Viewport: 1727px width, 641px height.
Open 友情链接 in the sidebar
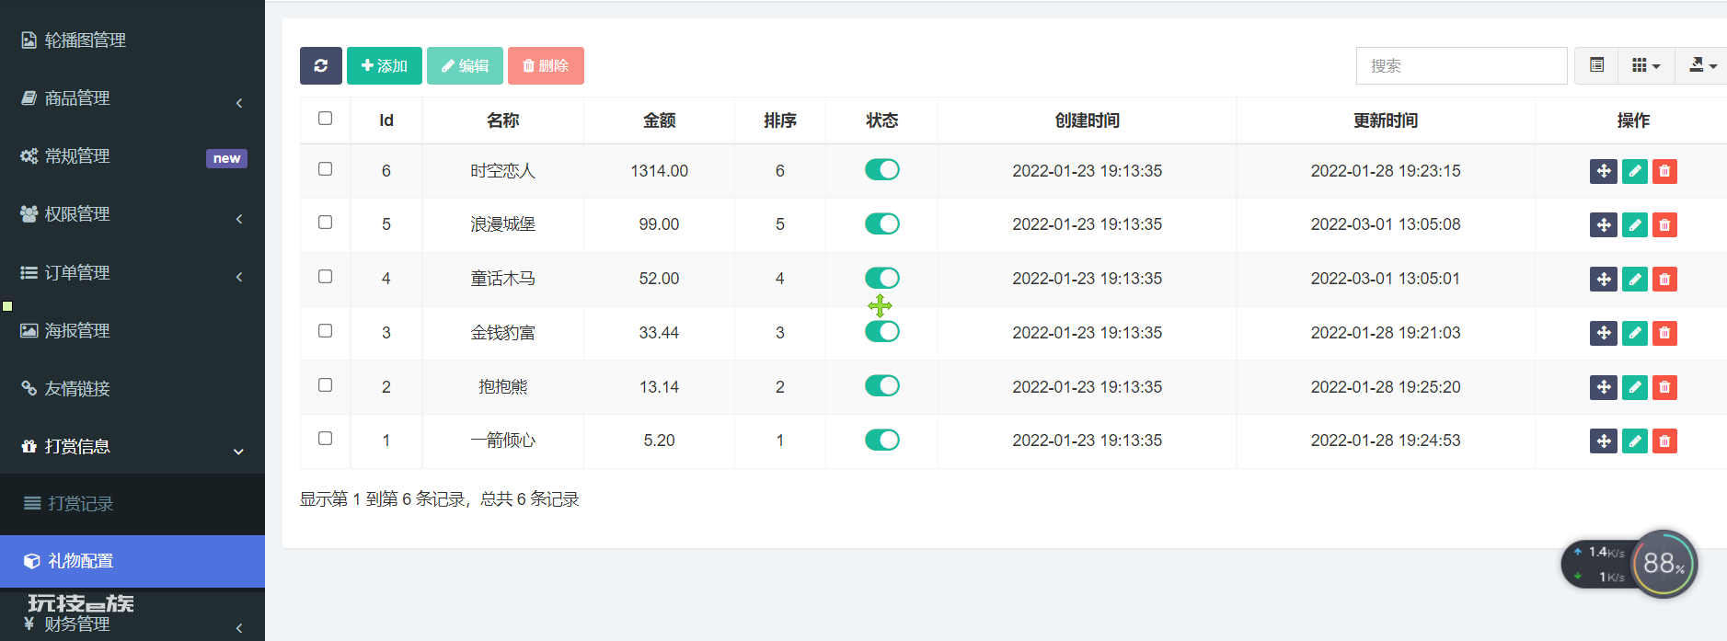pyautogui.click(x=132, y=389)
